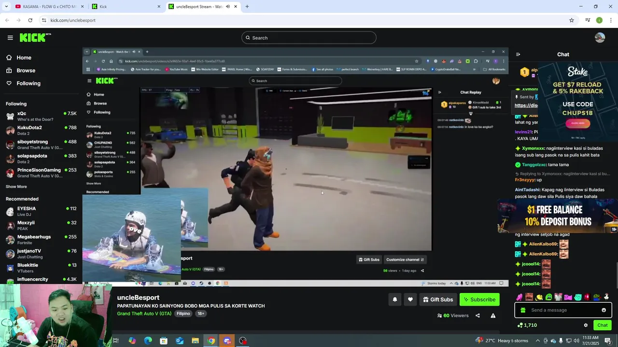Click CLICK HERE on the Stake ad

578,123
